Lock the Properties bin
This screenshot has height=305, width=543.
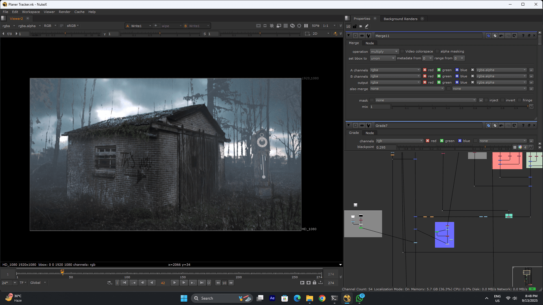pyautogui.click(x=355, y=26)
